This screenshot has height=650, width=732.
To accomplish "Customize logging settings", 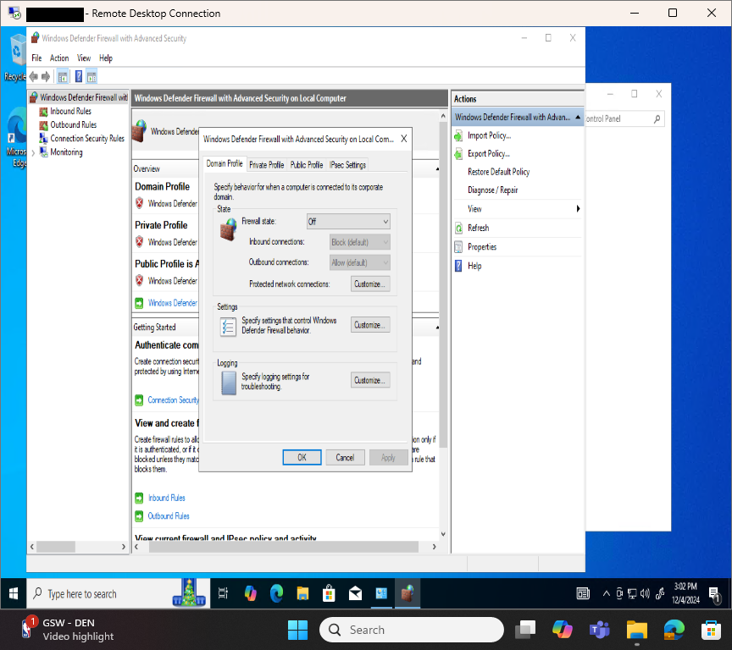I will click(x=370, y=380).
